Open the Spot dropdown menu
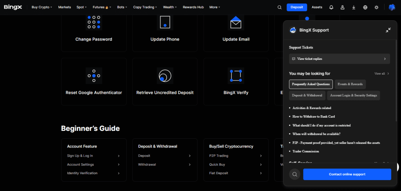 81,7
